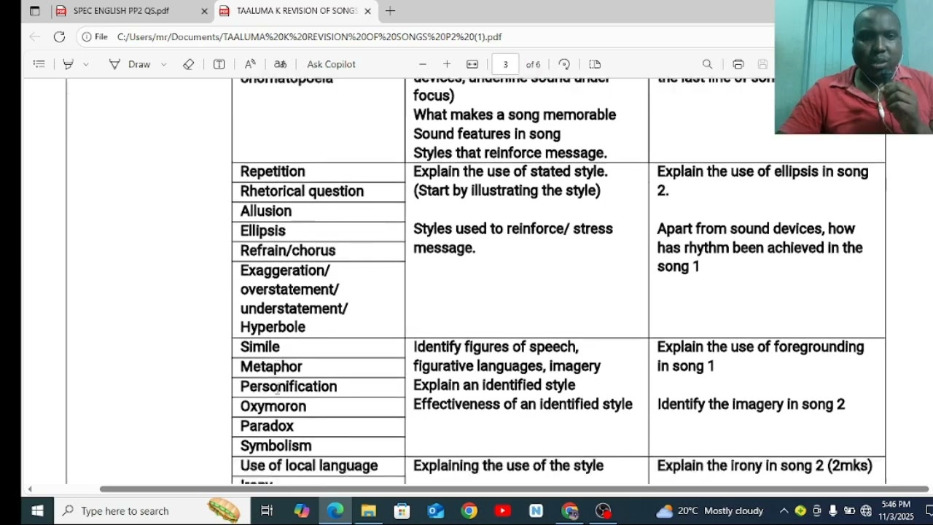The height and width of the screenshot is (525, 933).
Task: Close the TAALUMA K REVISION tab
Action: click(x=367, y=11)
